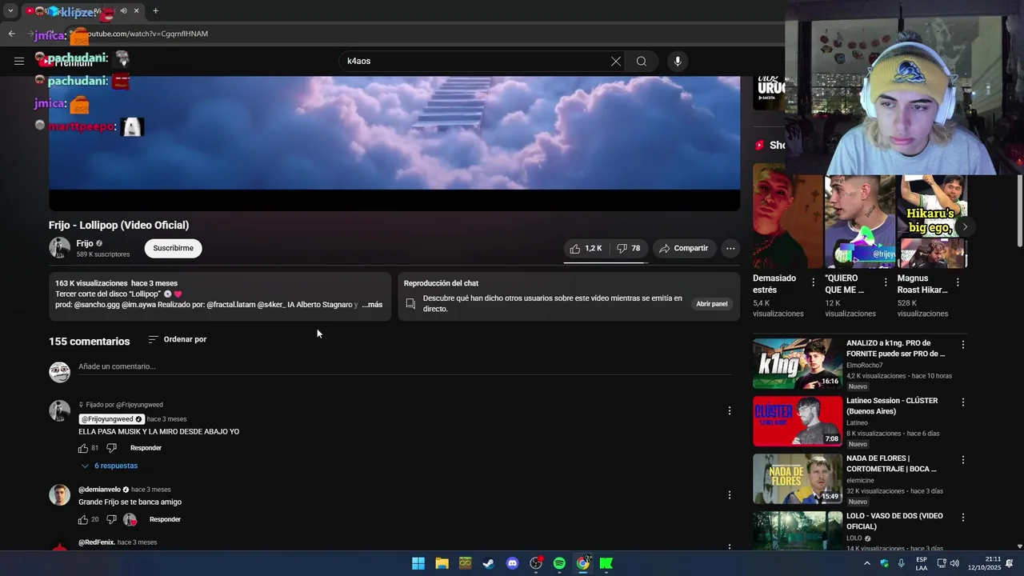The image size is (1024, 576).
Task: Open the Ordenar por sort menu
Action: pos(178,339)
